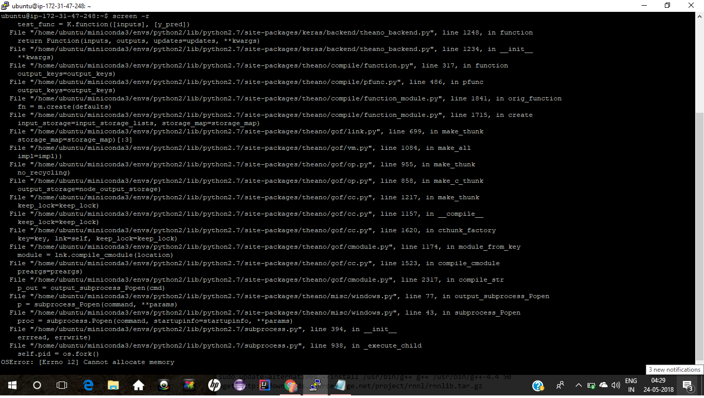The height and width of the screenshot is (398, 704).
Task: Open Cortana search circle
Action: pos(37,385)
